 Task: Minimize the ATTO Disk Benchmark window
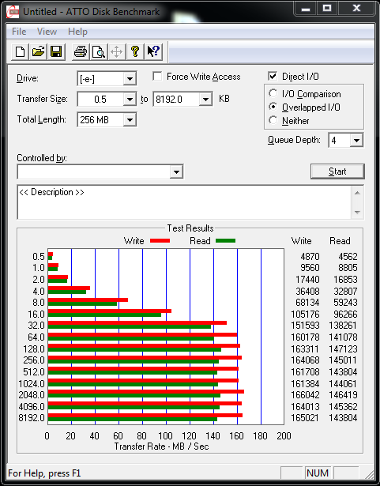coord(306,9)
